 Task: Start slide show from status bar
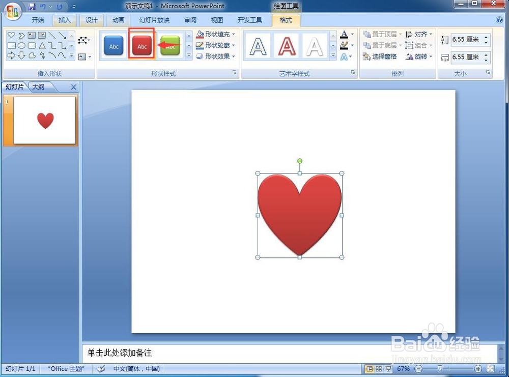click(x=388, y=369)
